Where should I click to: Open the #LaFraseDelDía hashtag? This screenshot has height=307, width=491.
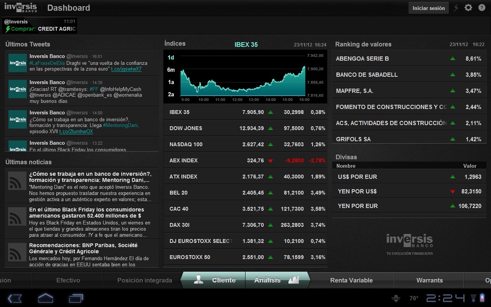coord(47,63)
